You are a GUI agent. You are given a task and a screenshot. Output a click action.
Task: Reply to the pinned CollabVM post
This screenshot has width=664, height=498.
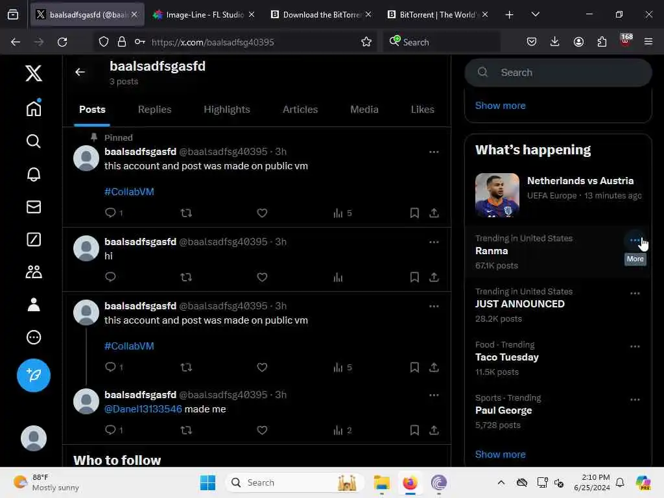(110, 213)
